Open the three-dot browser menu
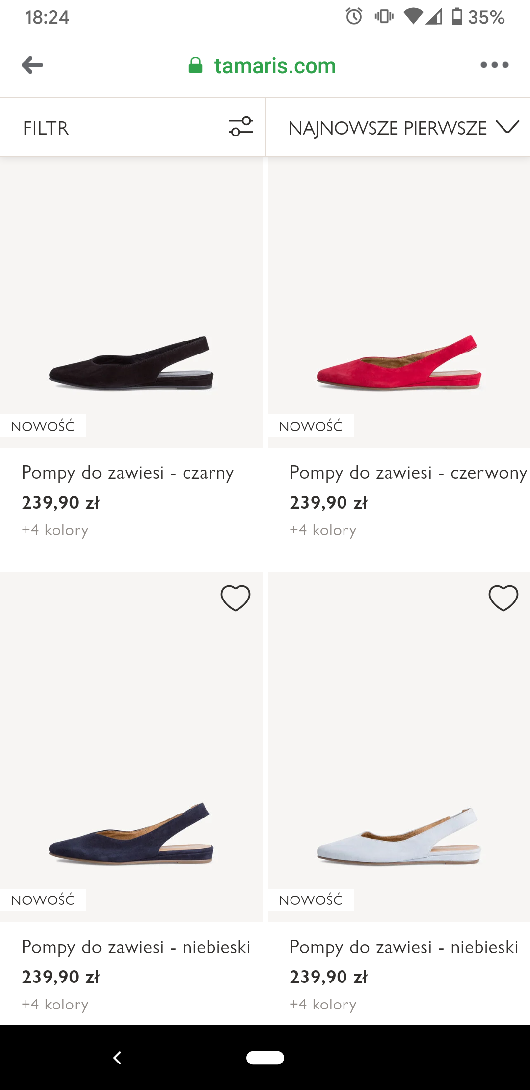Viewport: 530px width, 1090px height. tap(494, 65)
